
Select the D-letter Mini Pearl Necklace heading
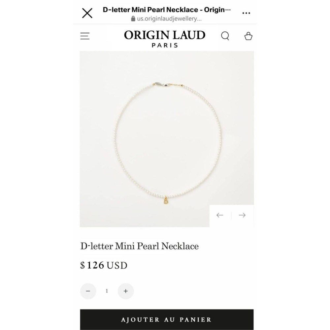[x=139, y=246]
